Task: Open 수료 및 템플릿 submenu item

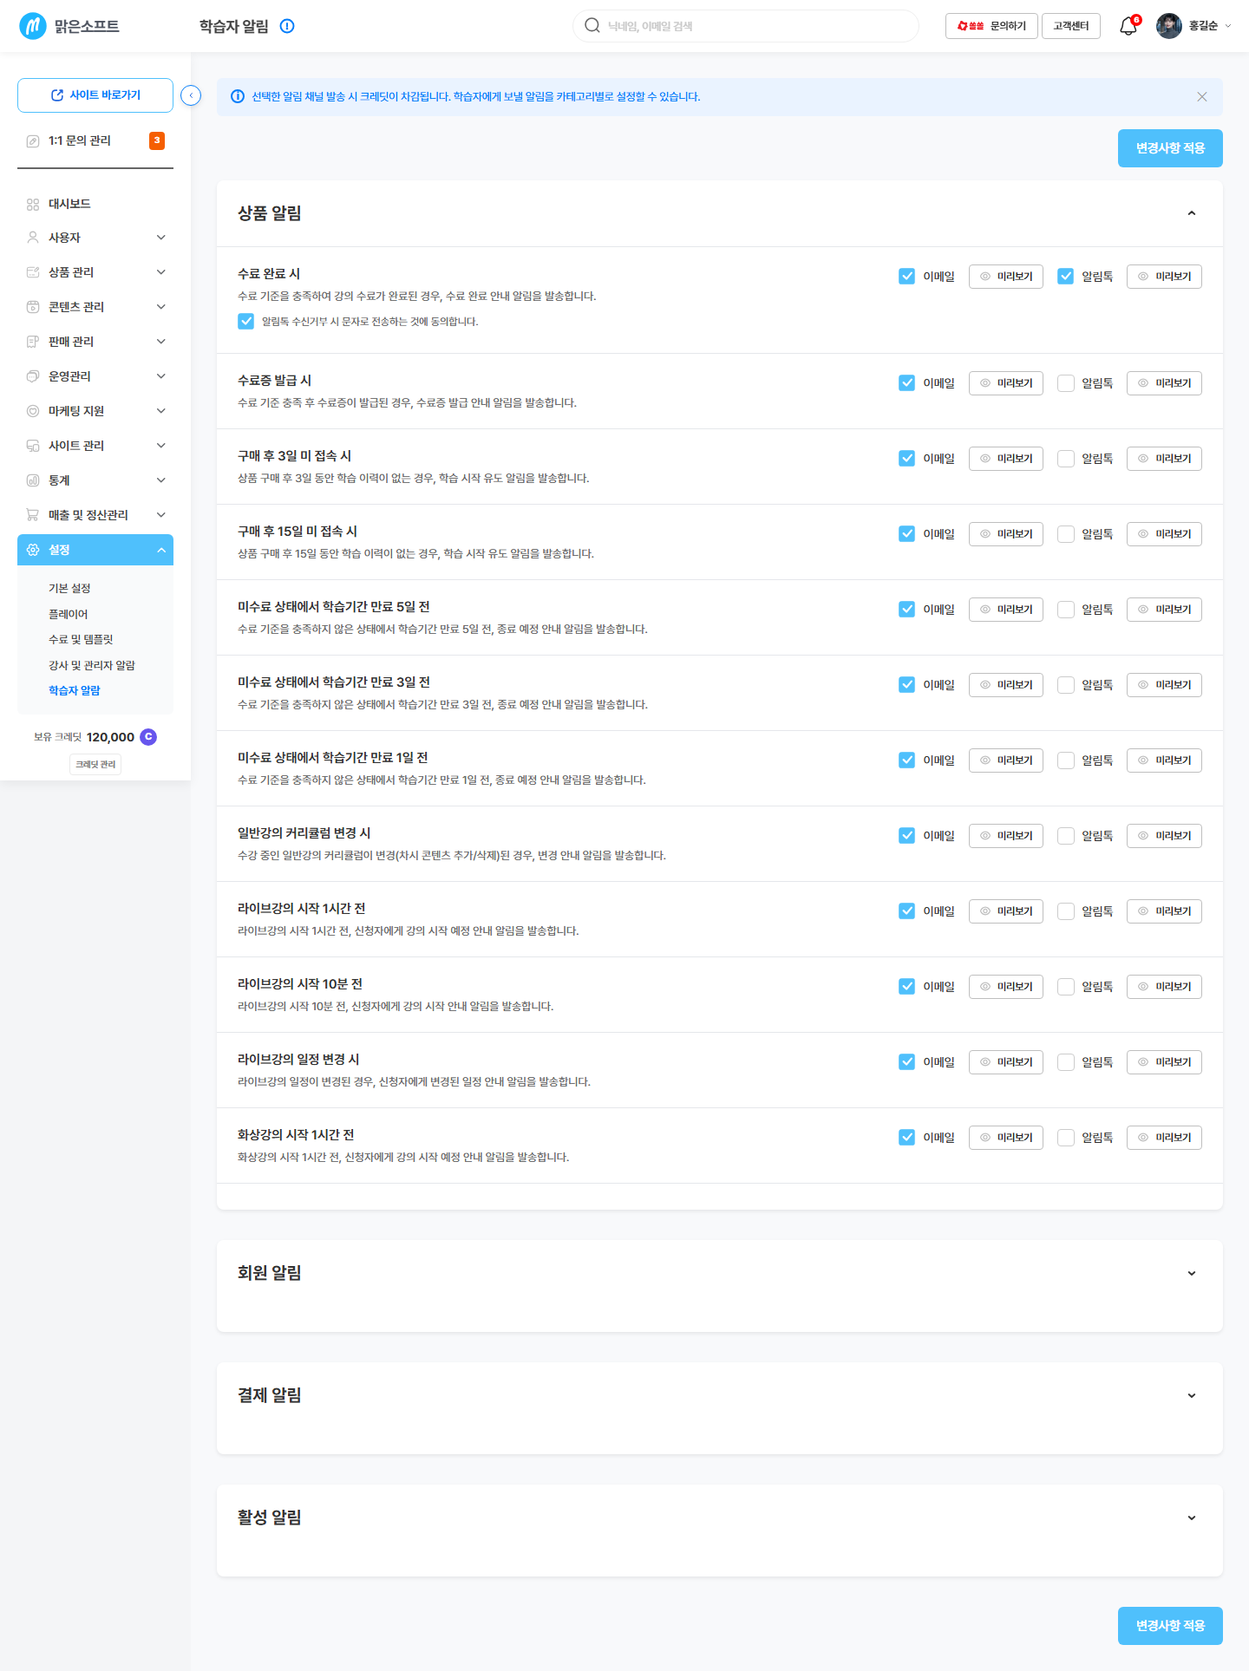Action: pyautogui.click(x=81, y=639)
